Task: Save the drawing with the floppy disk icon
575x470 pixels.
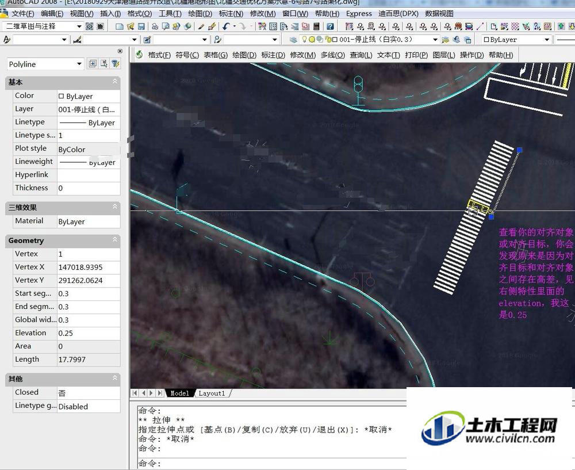Action: tap(141, 26)
